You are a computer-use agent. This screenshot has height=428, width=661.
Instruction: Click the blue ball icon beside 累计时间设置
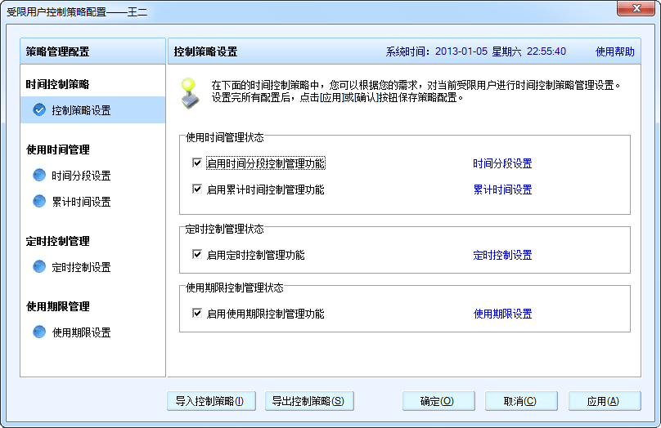coord(39,202)
